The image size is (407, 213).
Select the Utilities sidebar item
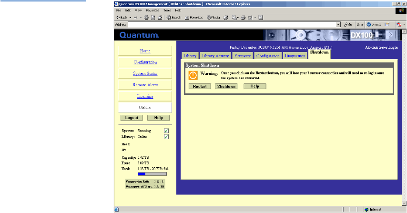coord(145,107)
